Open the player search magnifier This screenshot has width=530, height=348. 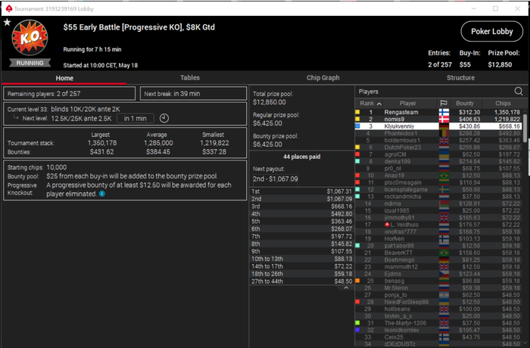[x=519, y=92]
